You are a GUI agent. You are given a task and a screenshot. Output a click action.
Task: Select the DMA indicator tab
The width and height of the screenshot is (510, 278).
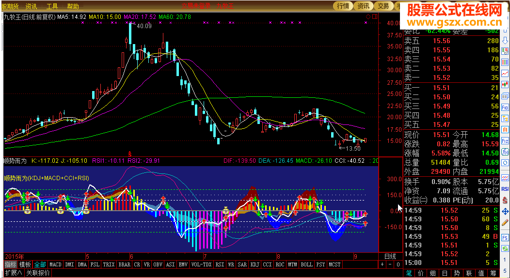82,265
